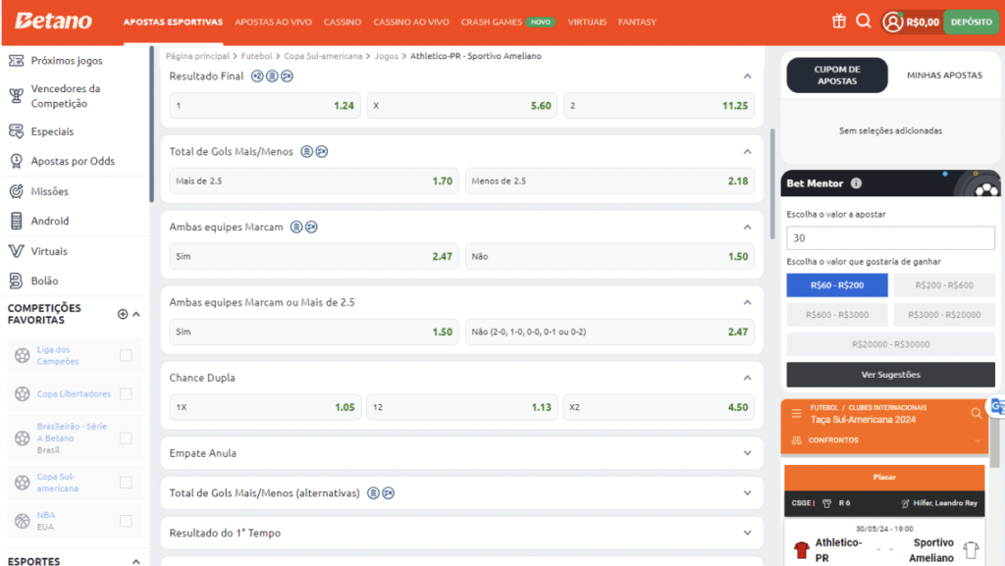1005x566 pixels.
Task: Click the basketball icon beside NBA
Action: pyautogui.click(x=23, y=521)
